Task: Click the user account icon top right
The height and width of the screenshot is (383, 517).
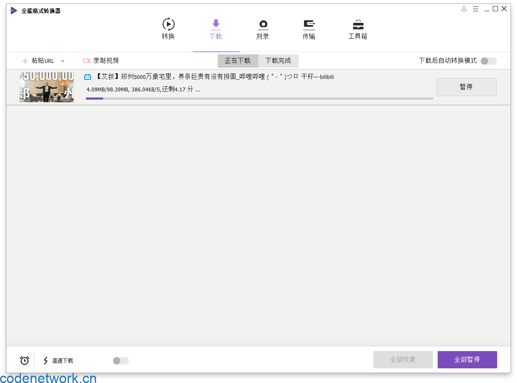Action: point(464,8)
